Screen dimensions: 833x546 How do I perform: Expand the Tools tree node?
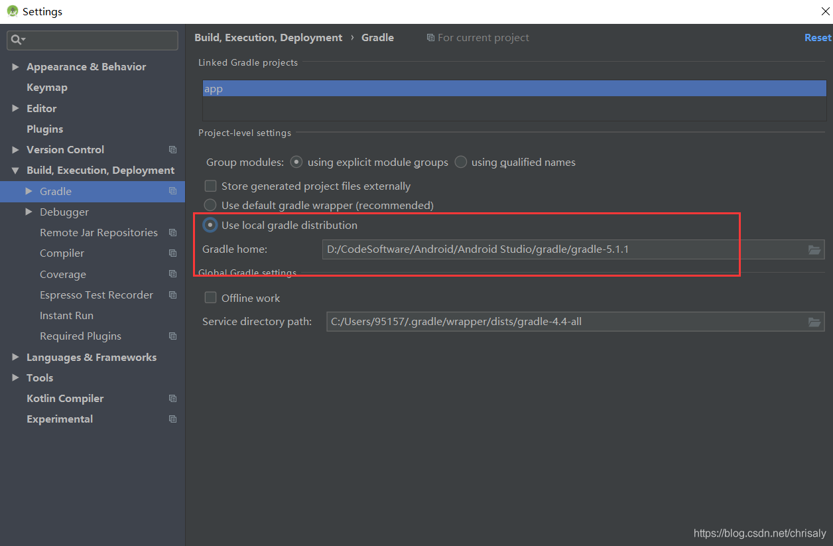coord(15,377)
